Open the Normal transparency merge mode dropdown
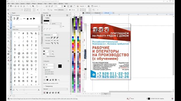Image resolution: width=181 pixels, height=101 pixels. pos(55,89)
